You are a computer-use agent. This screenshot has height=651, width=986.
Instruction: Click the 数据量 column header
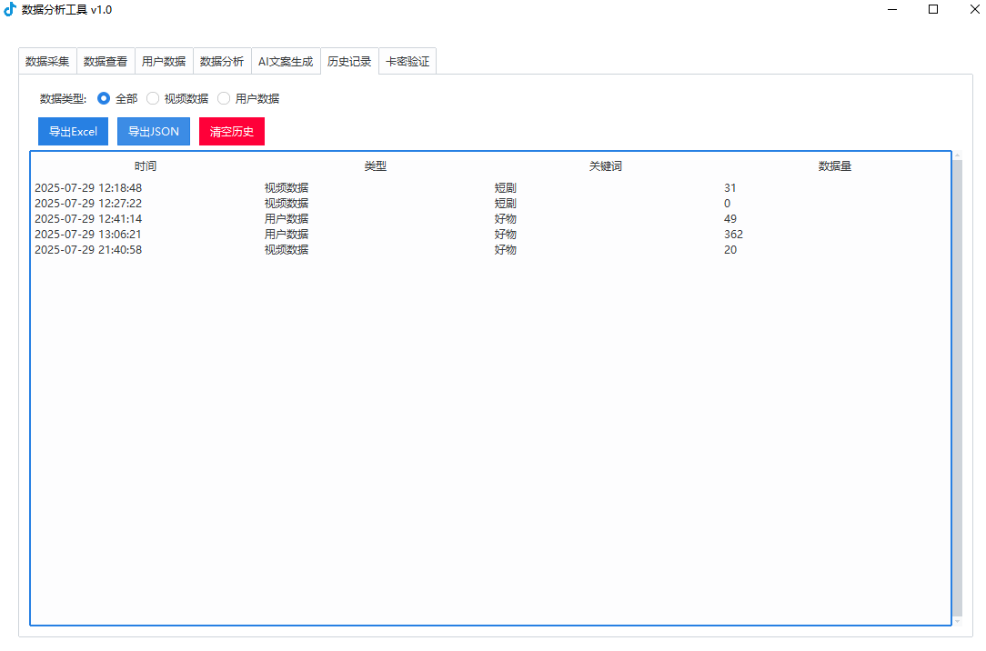[834, 166]
